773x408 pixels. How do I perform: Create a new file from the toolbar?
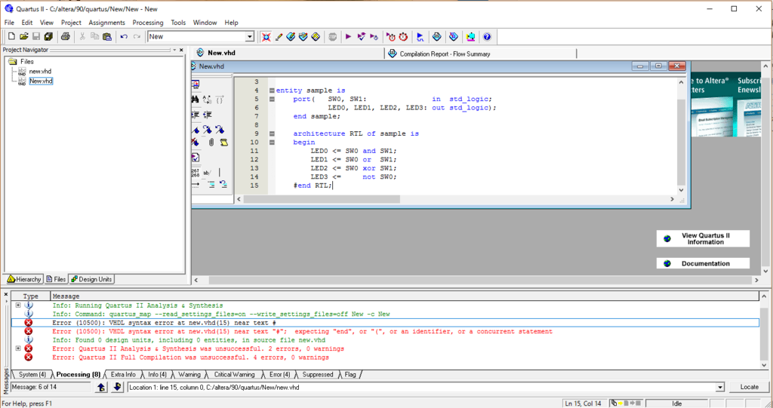coord(12,36)
